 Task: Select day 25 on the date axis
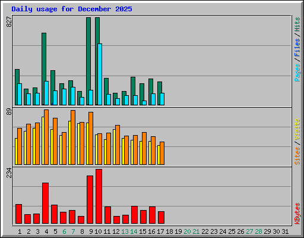pyautogui.click(x=232, y=231)
